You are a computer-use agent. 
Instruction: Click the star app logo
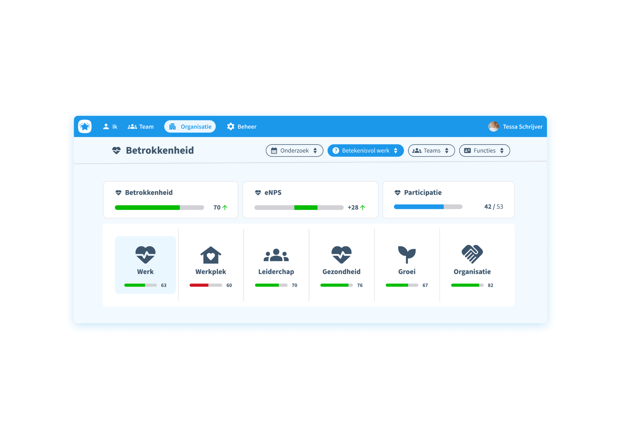[x=85, y=126]
